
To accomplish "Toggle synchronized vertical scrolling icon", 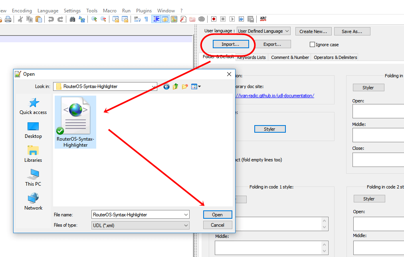I will coord(116,19).
